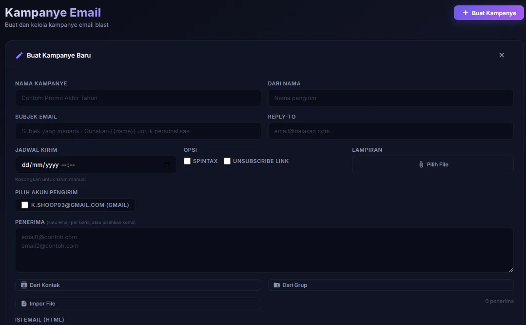
Task: Click the paperclip icon in Lampiran
Action: pos(421,164)
